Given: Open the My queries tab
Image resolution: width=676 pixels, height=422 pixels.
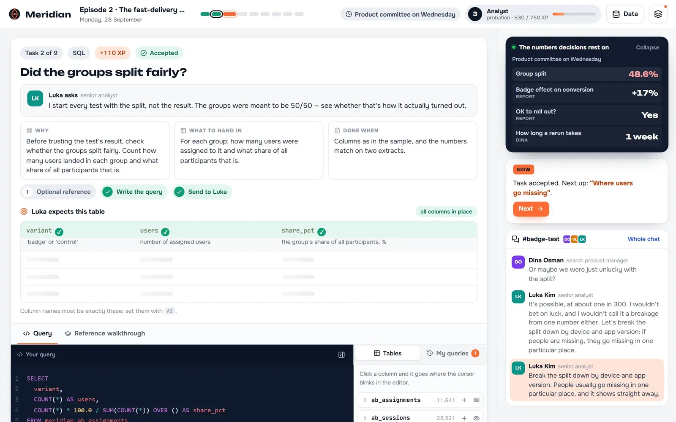Looking at the screenshot, I should [x=453, y=353].
